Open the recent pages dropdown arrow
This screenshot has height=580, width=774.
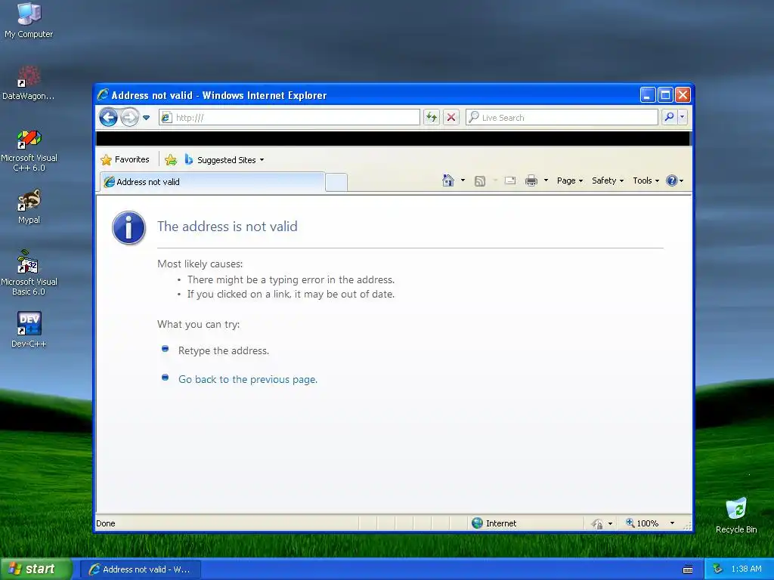[146, 118]
